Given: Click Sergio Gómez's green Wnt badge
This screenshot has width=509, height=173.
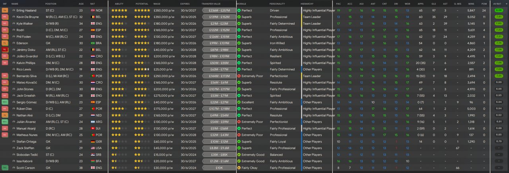Looking at the screenshot, I should [5, 102].
